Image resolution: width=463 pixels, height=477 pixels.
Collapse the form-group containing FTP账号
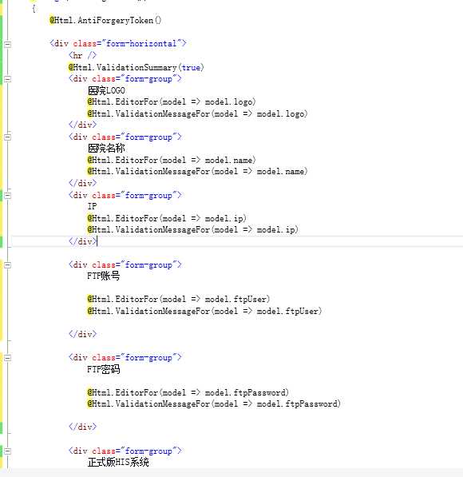pos(8,265)
